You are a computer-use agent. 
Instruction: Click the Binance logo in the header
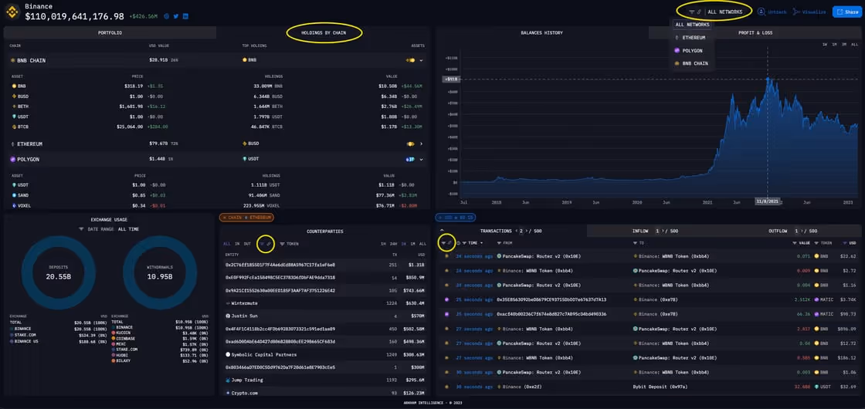coord(12,11)
